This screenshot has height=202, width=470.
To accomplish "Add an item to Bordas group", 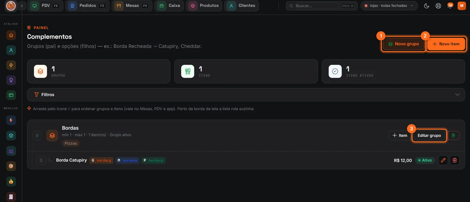I will point(400,135).
